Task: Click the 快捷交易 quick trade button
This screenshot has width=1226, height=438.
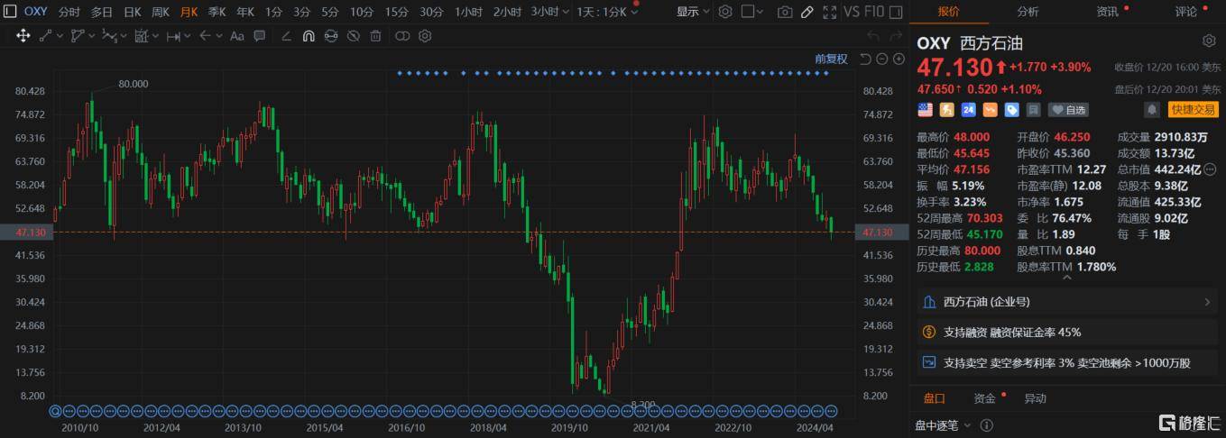Action: (x=1192, y=109)
